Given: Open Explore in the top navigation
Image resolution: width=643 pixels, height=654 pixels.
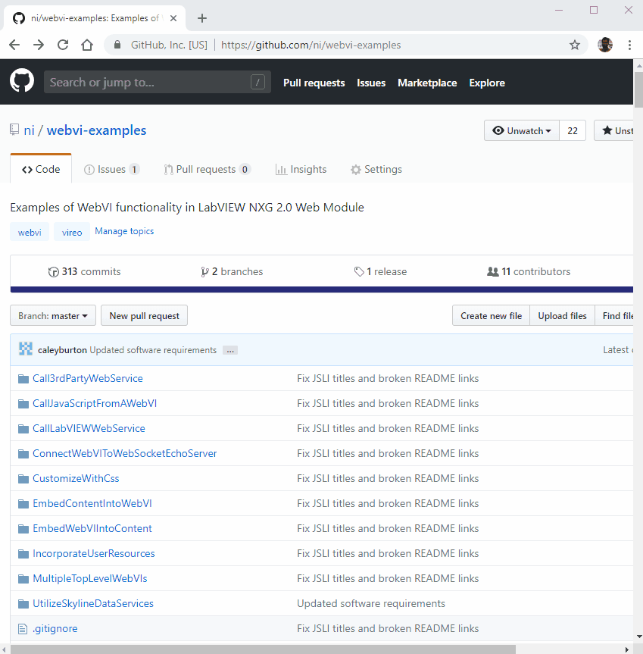Looking at the screenshot, I should click(487, 83).
